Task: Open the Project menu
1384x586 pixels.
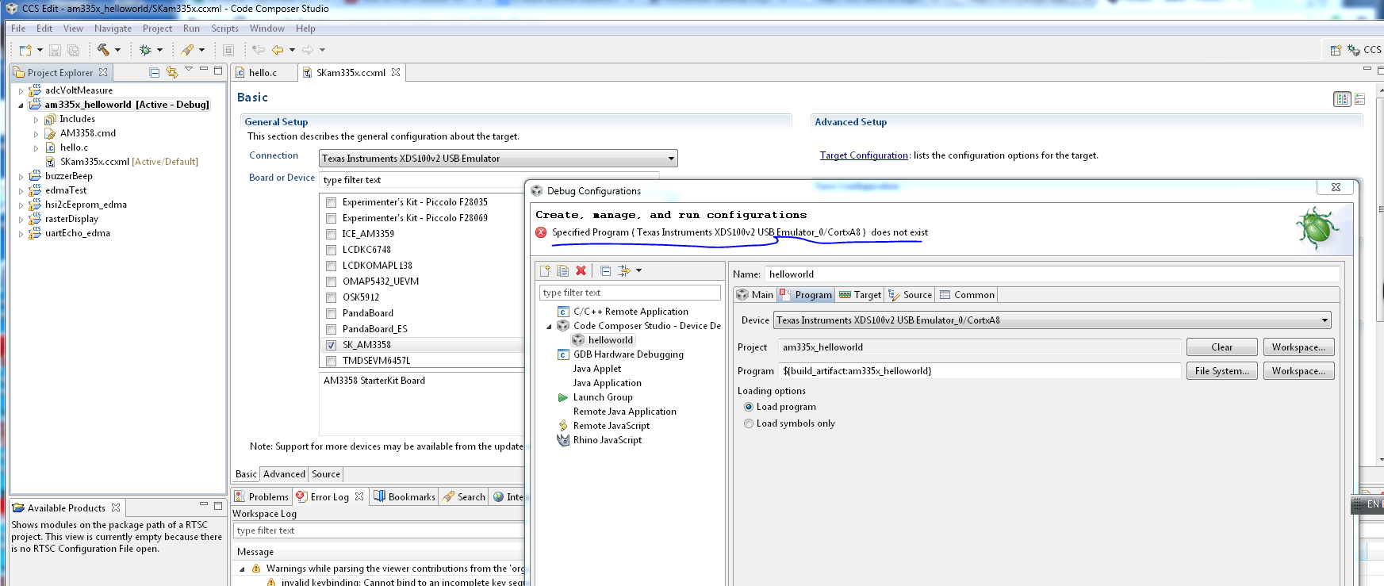Action: point(157,29)
